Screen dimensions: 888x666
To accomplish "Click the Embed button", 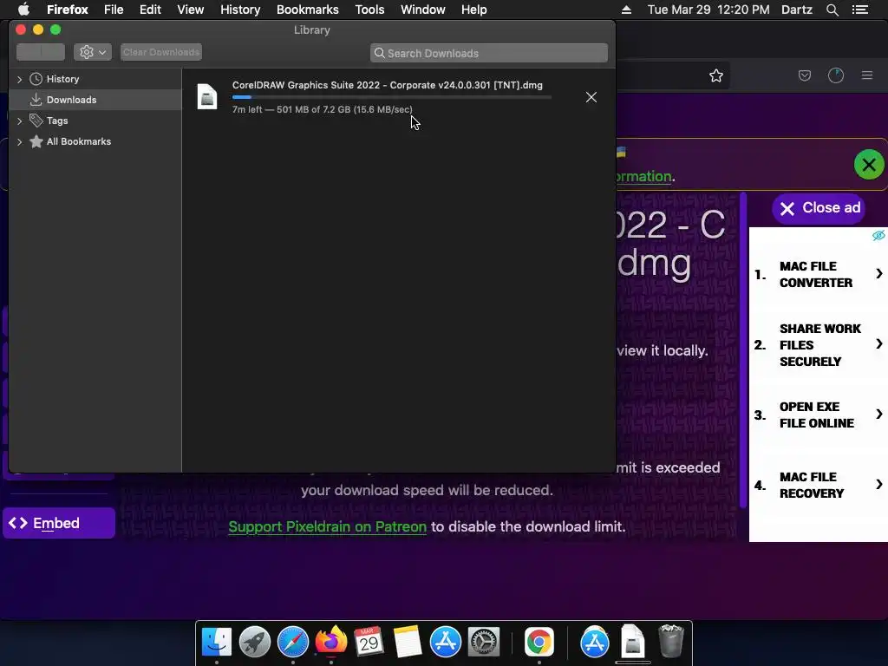I will (59, 523).
